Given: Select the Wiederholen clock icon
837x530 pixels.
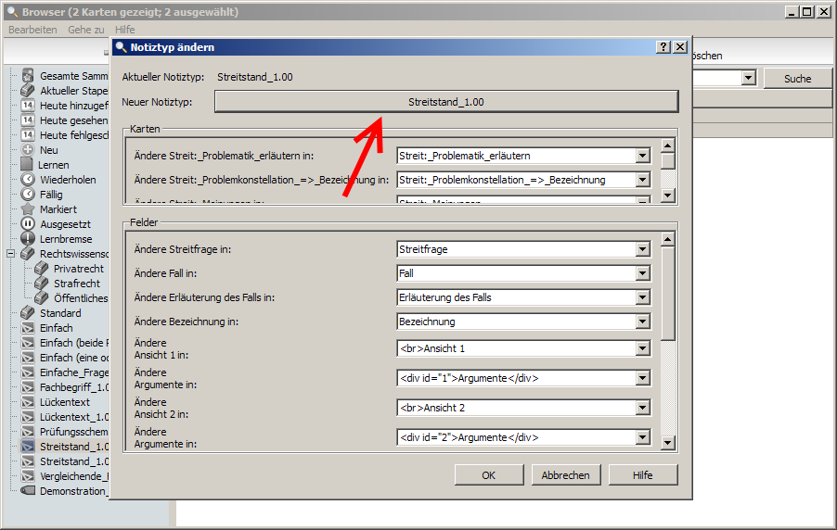Looking at the screenshot, I should (x=28, y=180).
